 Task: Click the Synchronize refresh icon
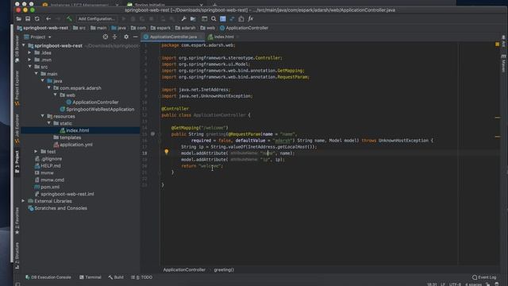point(37,19)
